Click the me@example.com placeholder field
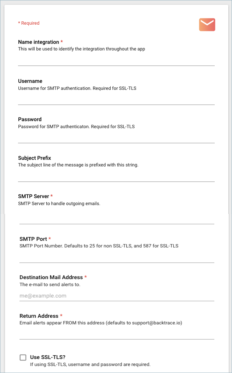 [116, 296]
